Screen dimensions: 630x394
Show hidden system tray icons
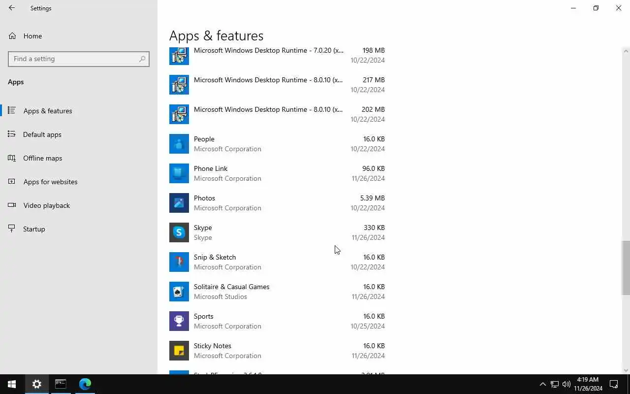click(x=542, y=384)
